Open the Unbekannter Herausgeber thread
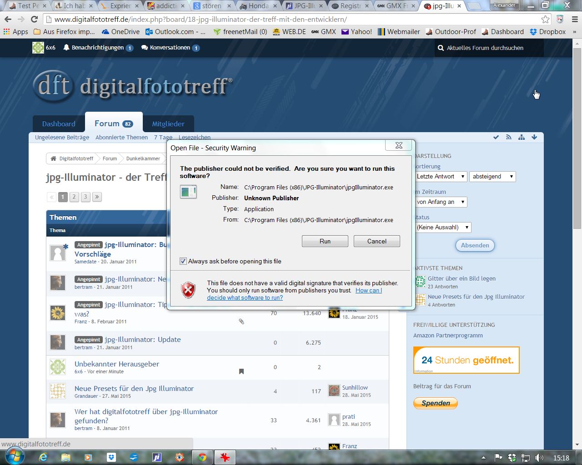The image size is (582, 465). [x=117, y=364]
